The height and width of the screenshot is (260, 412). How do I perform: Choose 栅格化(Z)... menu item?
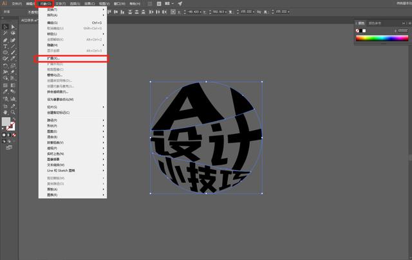pyautogui.click(x=73, y=75)
